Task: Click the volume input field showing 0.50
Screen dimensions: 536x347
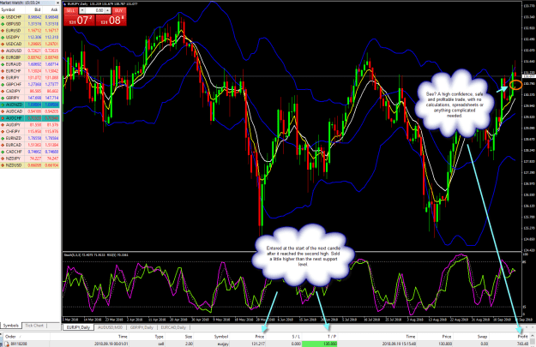Action: point(94,10)
